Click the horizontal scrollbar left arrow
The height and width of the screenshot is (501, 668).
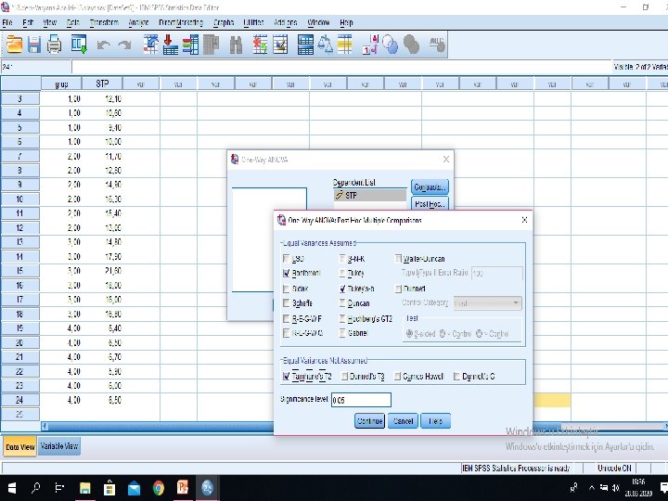point(45,426)
